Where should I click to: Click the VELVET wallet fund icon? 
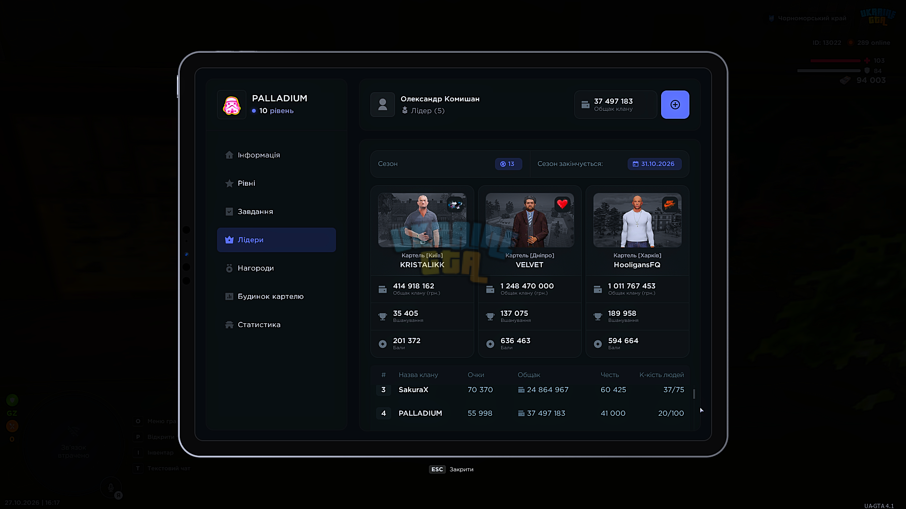click(x=490, y=289)
